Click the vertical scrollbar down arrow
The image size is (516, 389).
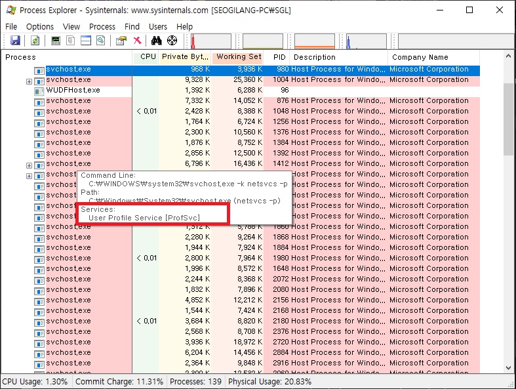[x=508, y=368]
